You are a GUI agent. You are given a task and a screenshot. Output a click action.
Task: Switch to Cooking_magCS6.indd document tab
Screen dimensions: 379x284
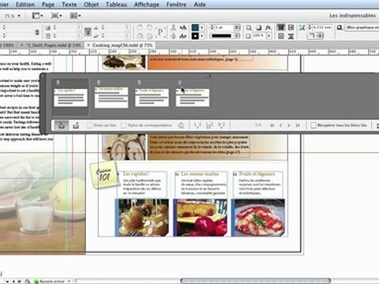click(122, 45)
